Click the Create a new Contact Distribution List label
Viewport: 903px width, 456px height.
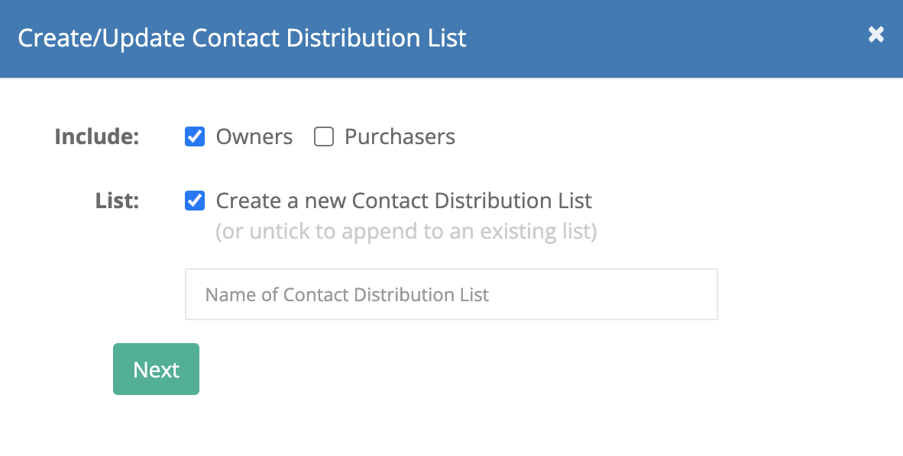[x=403, y=201]
